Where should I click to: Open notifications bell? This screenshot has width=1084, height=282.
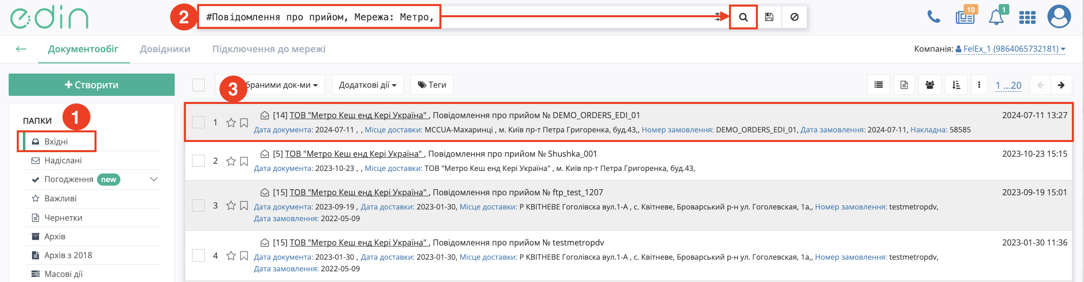(x=996, y=17)
